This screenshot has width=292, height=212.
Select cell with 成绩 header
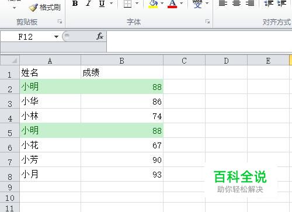pos(122,72)
